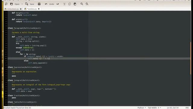Toggle the INS insert mode indicator
The image size is (193, 109).
(187, 108)
